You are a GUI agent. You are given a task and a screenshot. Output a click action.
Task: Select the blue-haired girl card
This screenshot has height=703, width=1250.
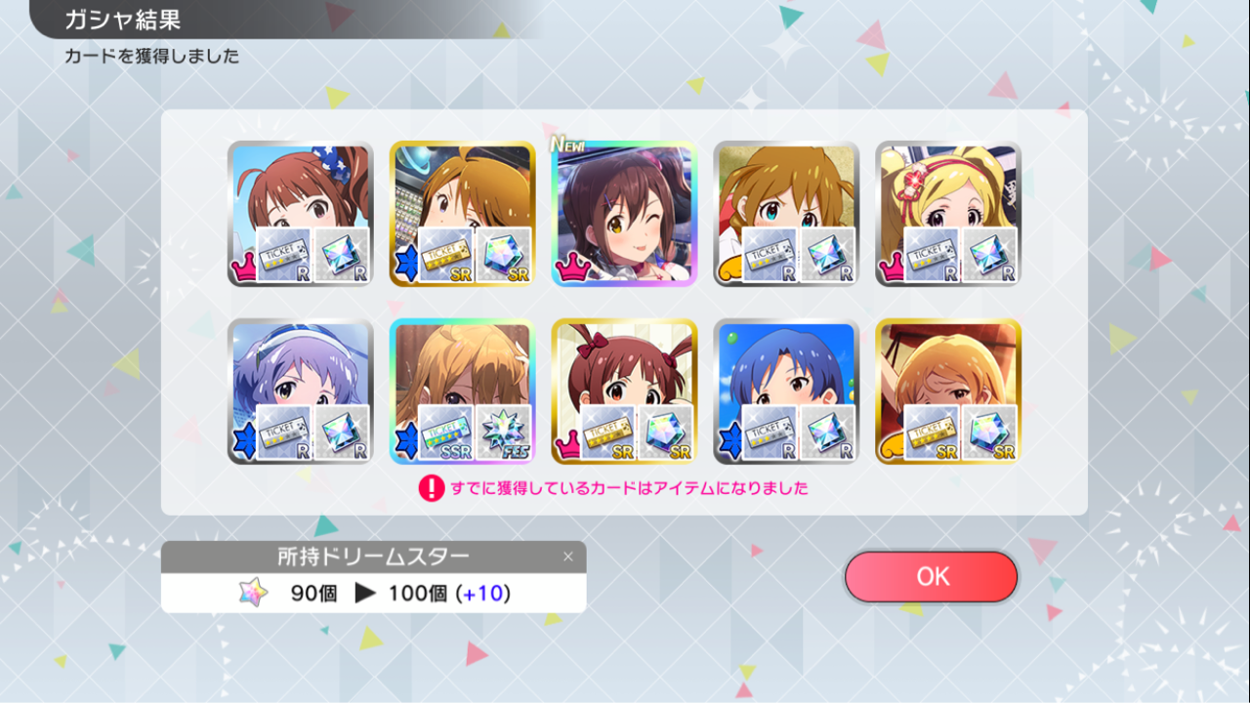pos(787,392)
